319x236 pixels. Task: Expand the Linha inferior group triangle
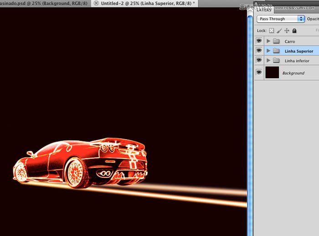pyautogui.click(x=268, y=60)
